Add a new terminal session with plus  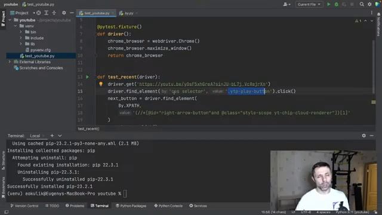tap(52, 136)
